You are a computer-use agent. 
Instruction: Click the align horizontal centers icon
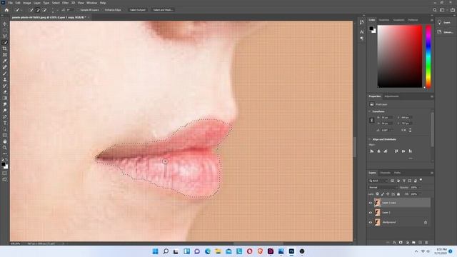tap(378, 151)
